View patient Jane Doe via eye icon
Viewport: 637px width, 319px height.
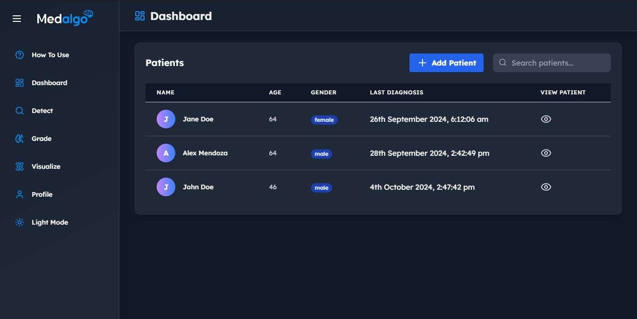pos(546,119)
